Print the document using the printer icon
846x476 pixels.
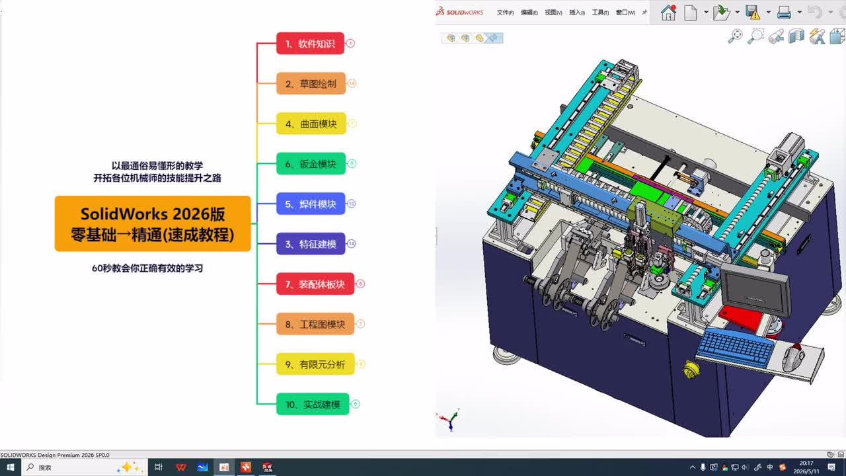(784, 13)
